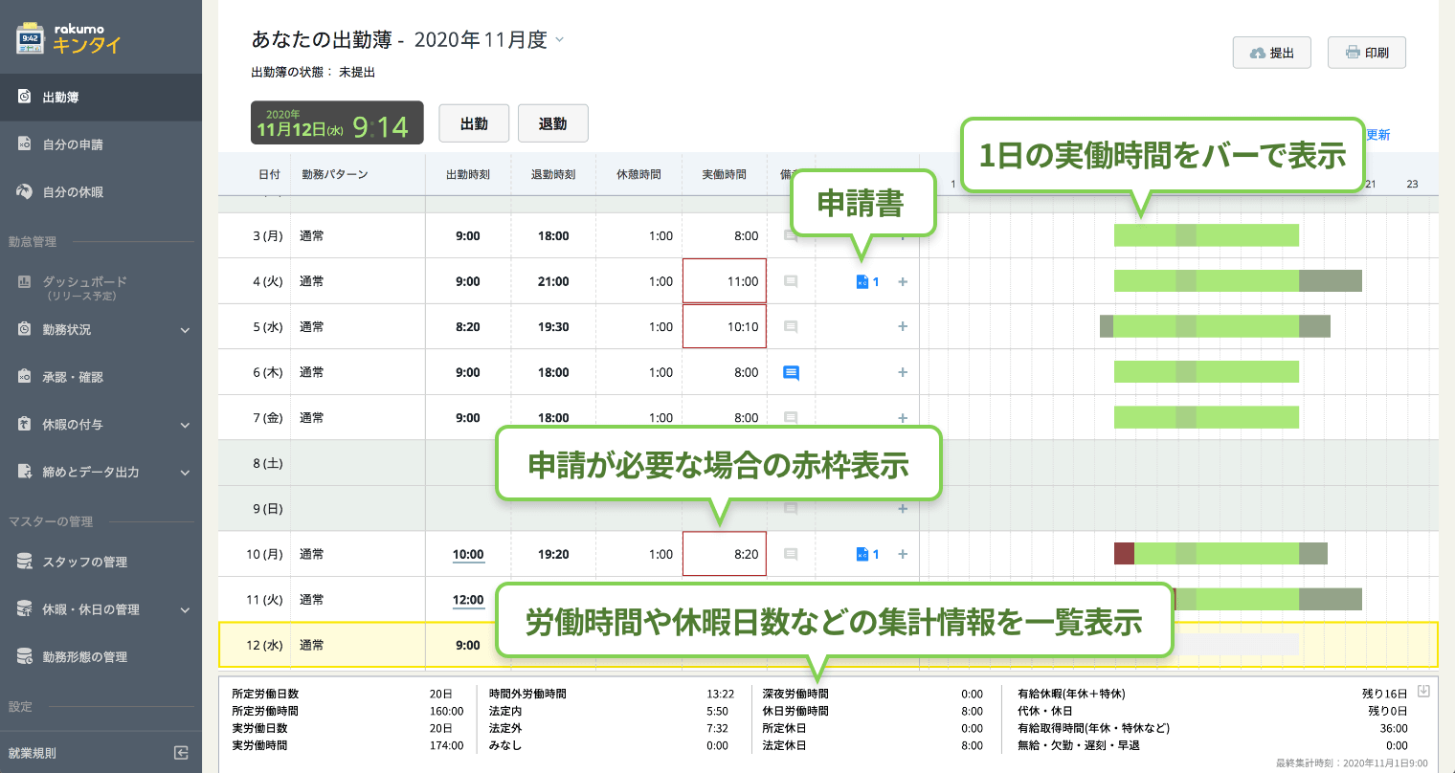Clock out with the 退勤 button
This screenshot has height=773, width=1455.
(x=553, y=123)
